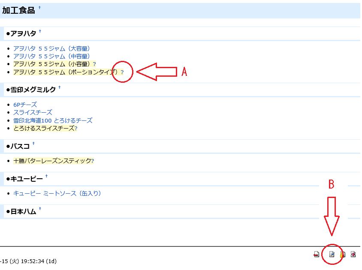Open 雪印北海道100 とろけるチーズ link
The image size is (362, 270).
(x=53, y=121)
